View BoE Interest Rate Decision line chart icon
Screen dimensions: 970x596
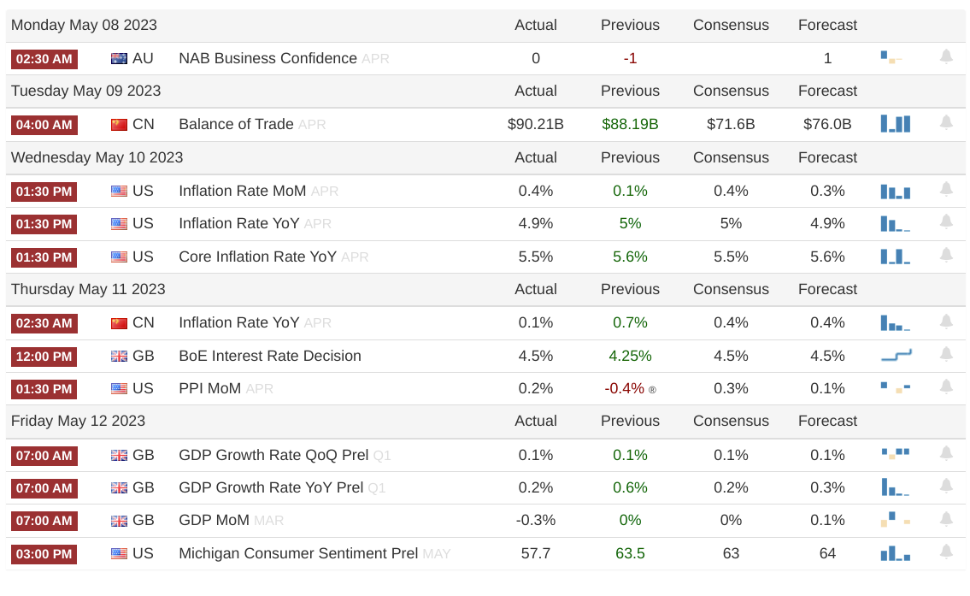pyautogui.click(x=896, y=355)
